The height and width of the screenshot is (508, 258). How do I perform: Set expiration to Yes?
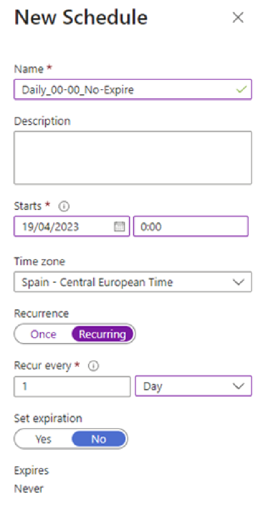[43, 439]
